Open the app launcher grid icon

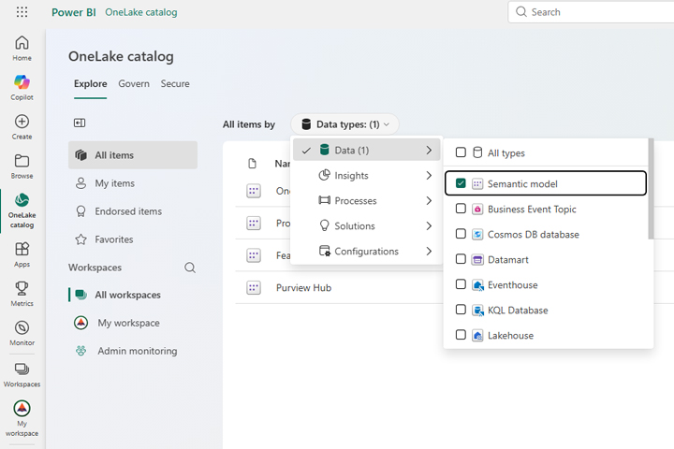point(22,12)
